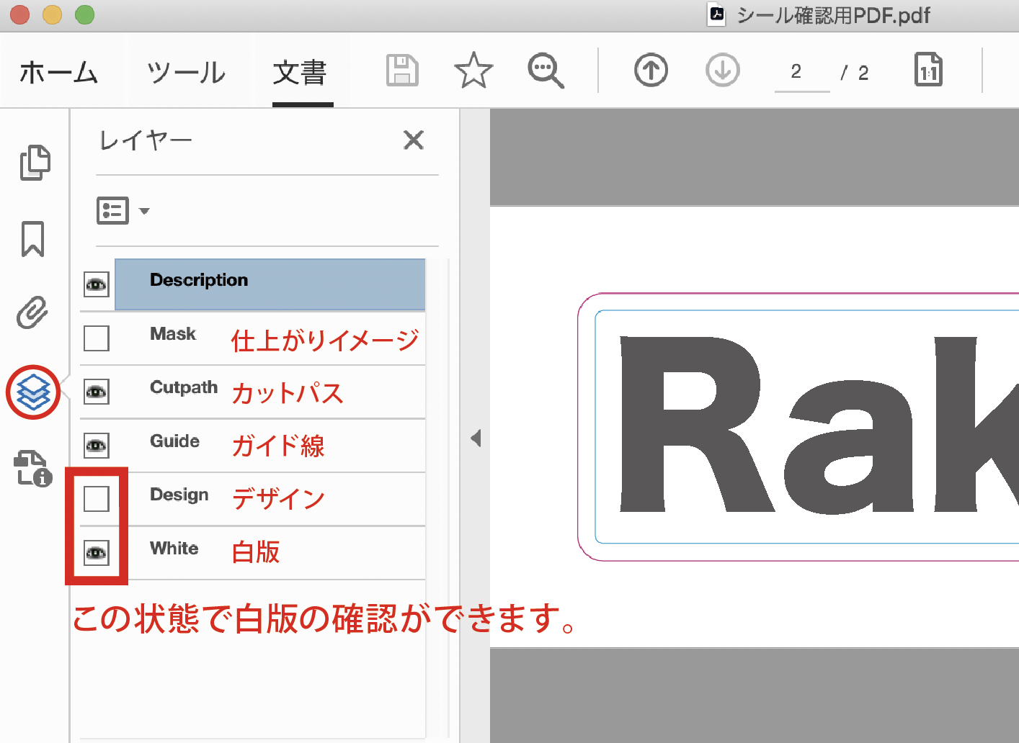Click the star favorites icon in toolbar
Viewport: 1019px width, 743px height.
tap(473, 70)
